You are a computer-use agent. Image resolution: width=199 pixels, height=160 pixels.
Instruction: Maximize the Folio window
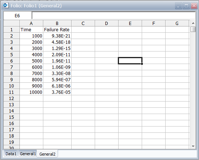coord(186,6)
